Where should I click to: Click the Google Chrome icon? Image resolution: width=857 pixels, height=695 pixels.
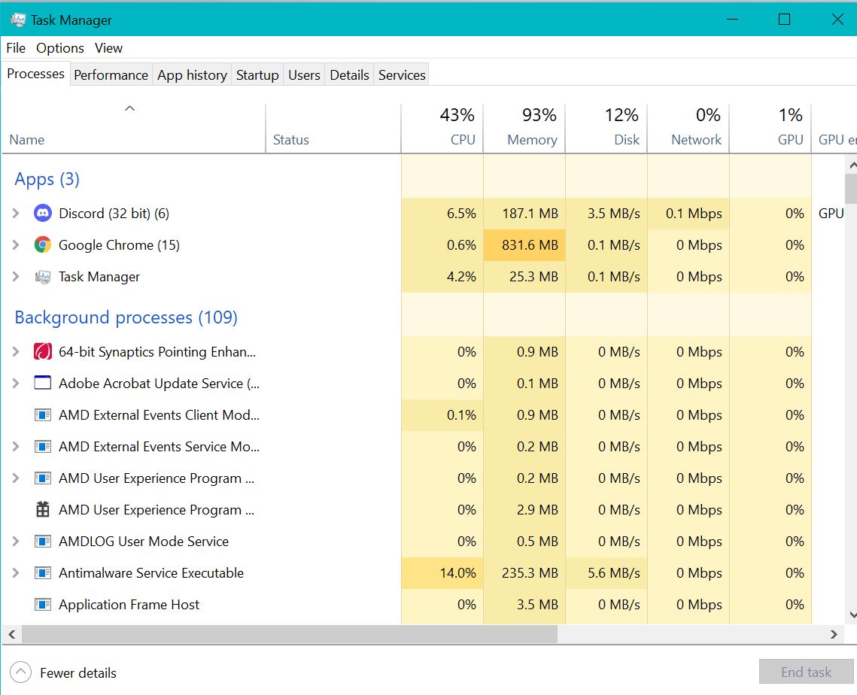(x=43, y=244)
